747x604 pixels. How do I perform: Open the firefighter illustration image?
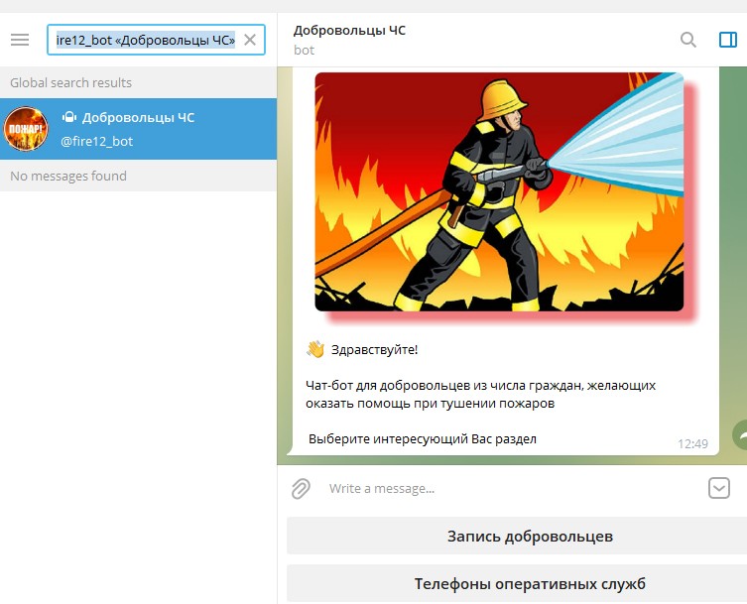pos(499,191)
